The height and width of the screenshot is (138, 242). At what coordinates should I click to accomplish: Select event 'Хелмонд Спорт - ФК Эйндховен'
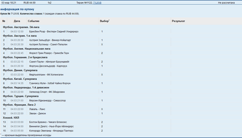point(47,92)
